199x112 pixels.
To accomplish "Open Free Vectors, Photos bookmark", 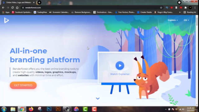I will [125, 12].
